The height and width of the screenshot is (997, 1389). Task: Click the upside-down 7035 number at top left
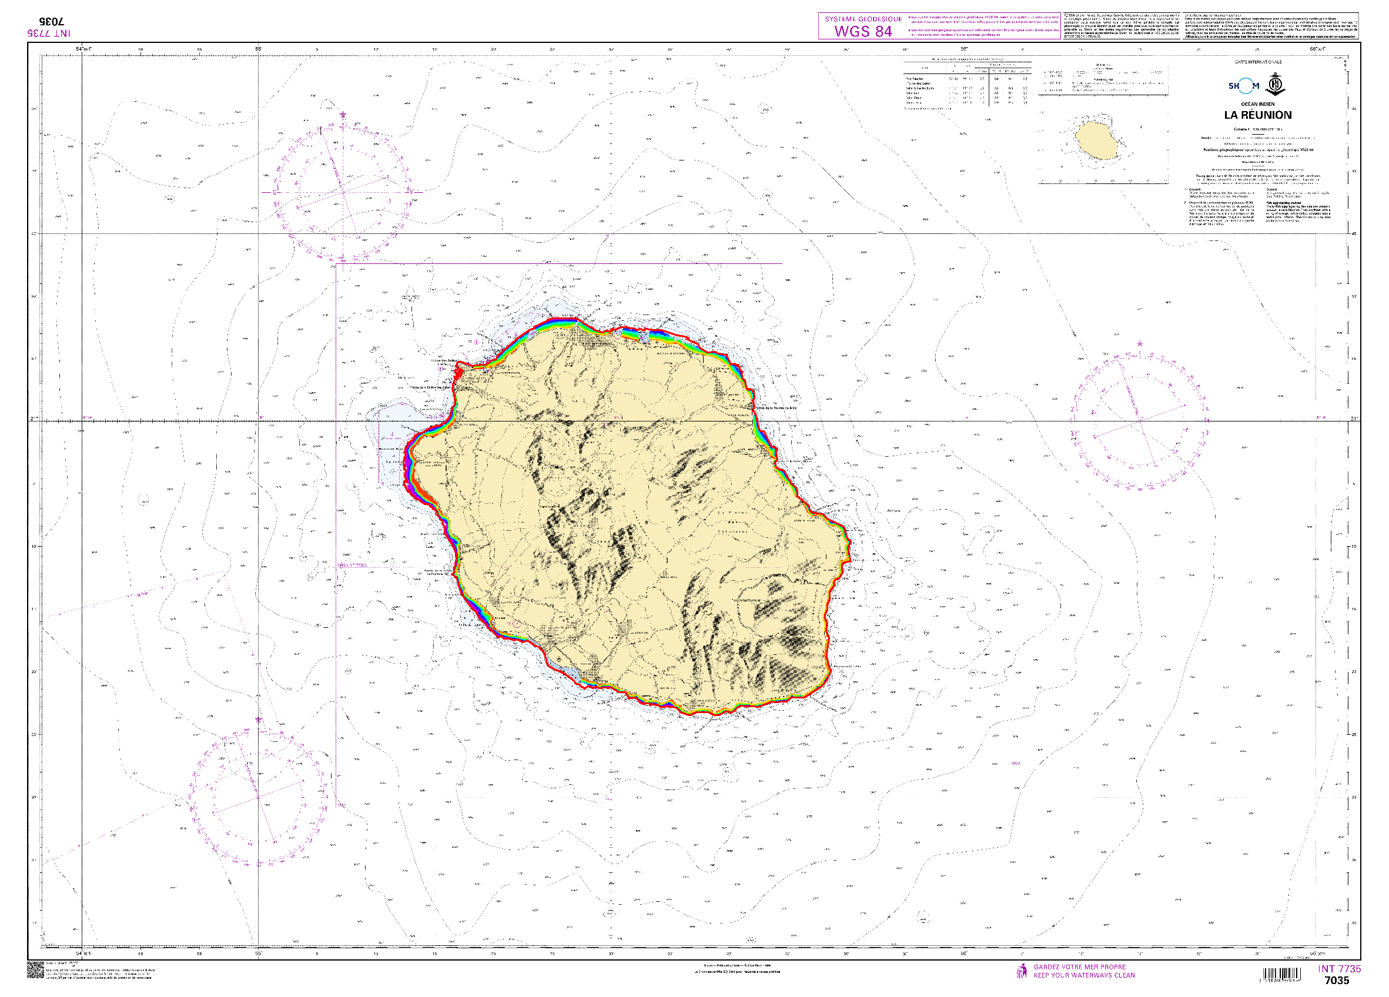coord(52,21)
